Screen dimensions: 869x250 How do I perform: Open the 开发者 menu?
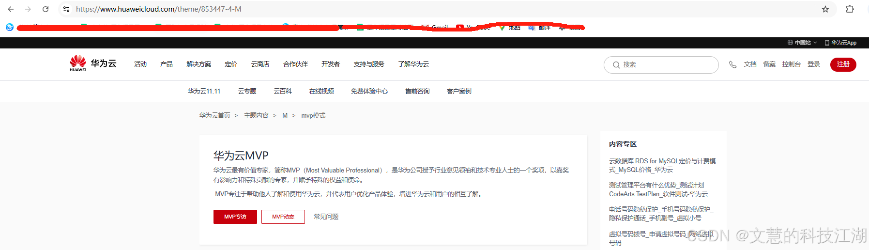[331, 64]
